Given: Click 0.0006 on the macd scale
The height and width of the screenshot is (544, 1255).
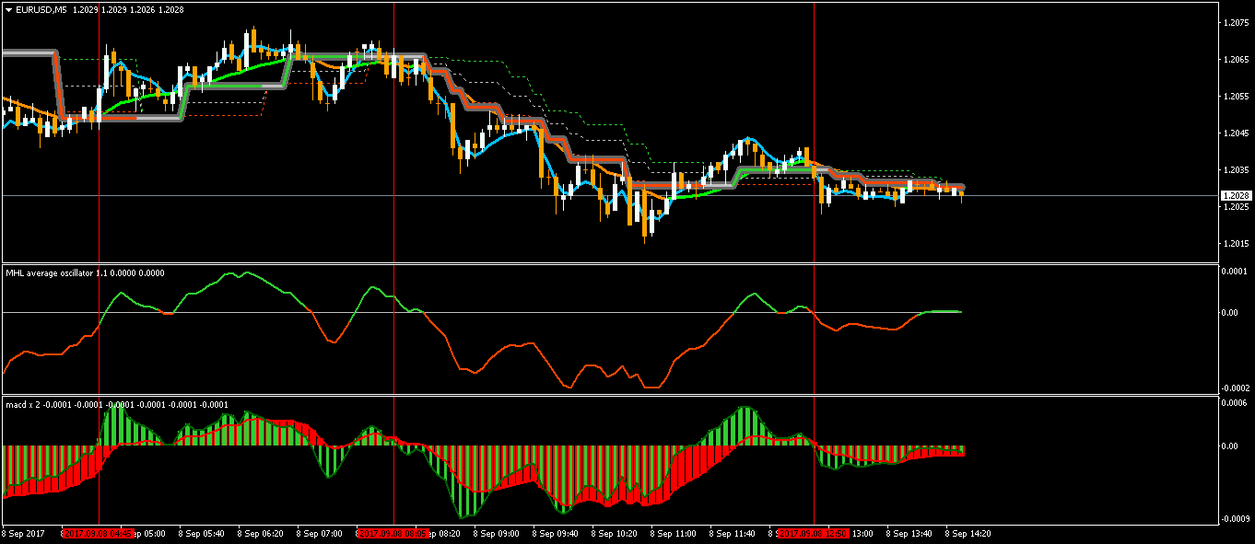Looking at the screenshot, I should coord(1235,402).
